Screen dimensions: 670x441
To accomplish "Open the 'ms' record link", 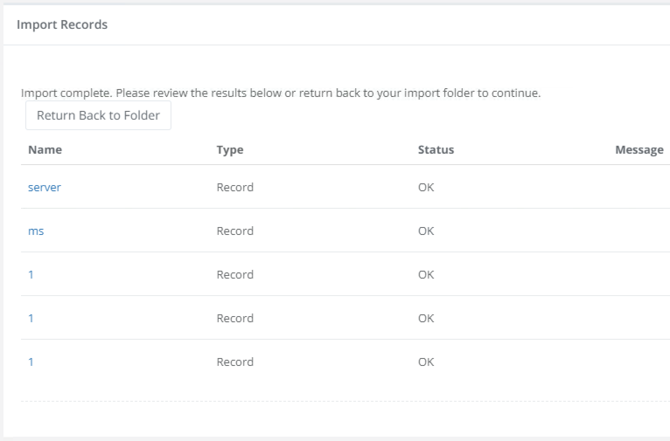I will click(36, 231).
